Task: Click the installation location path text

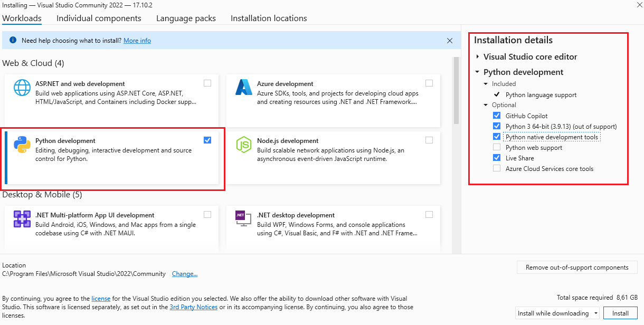Action: click(83, 274)
